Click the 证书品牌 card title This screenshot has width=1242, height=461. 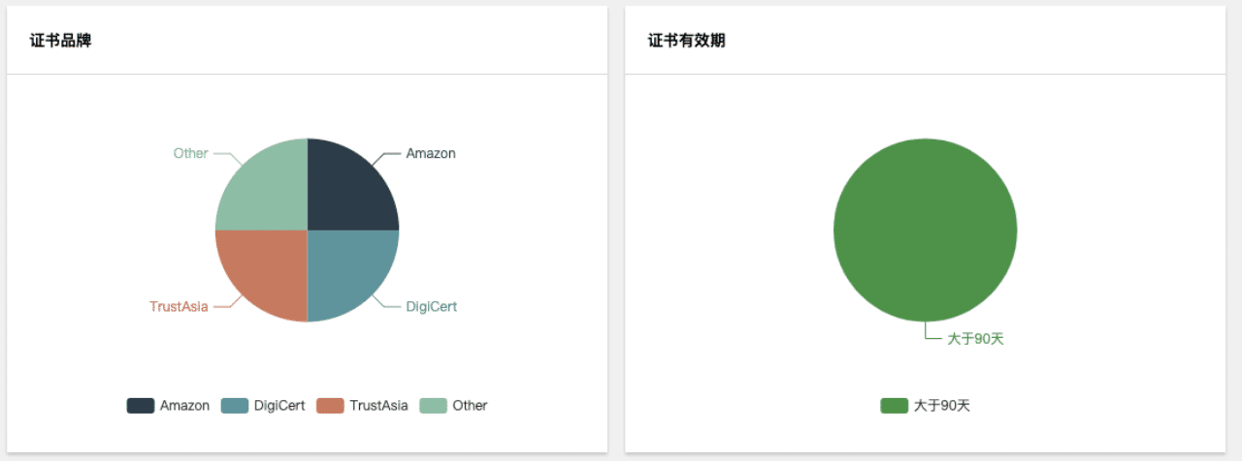tap(61, 41)
